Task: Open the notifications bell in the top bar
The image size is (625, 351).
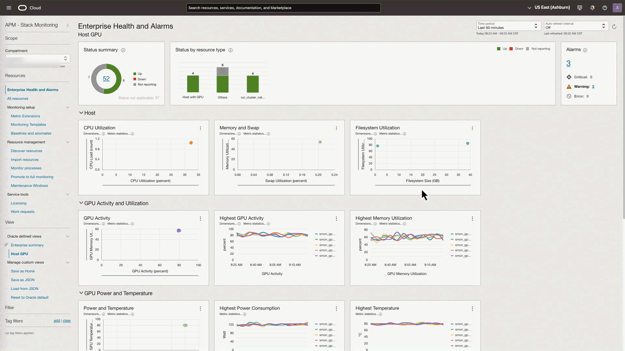Action: click(592, 8)
